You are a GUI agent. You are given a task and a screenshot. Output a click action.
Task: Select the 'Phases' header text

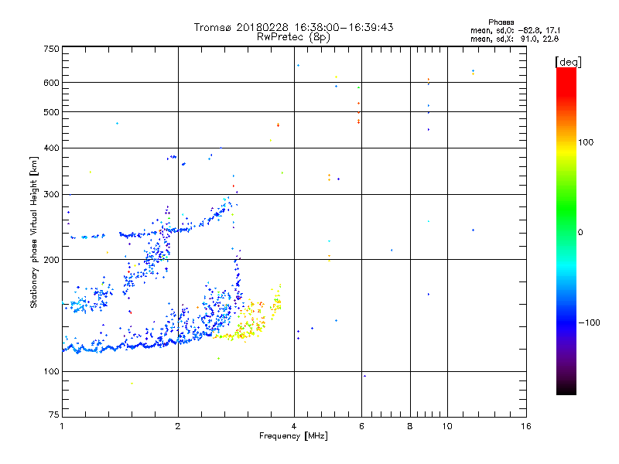501,22
